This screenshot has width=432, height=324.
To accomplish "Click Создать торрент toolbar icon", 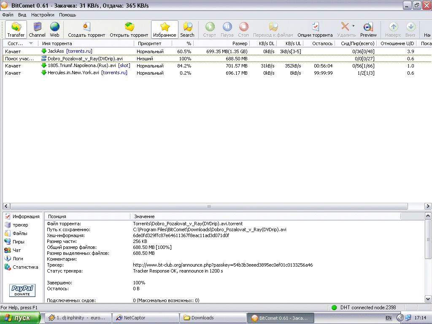I will click(x=86, y=30).
